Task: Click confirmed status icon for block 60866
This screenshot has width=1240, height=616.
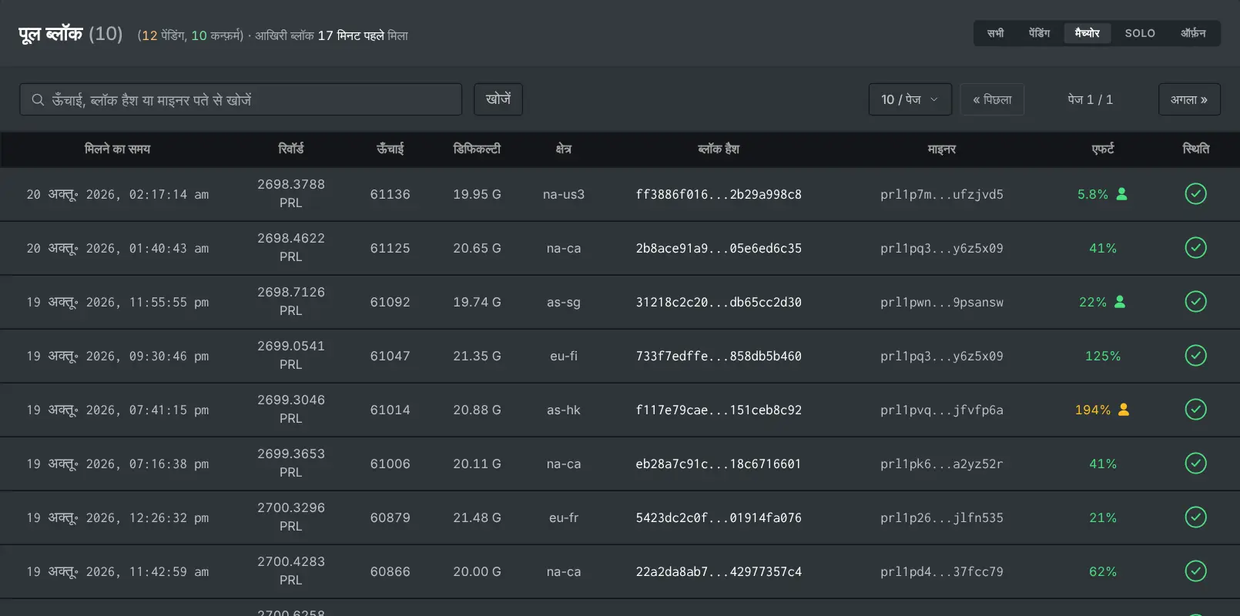Action: (1195, 571)
